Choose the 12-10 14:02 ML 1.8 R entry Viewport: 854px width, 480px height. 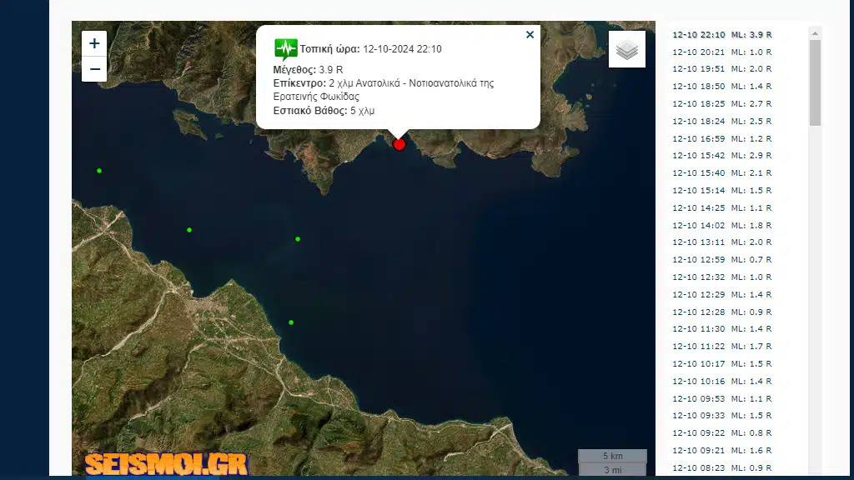tap(721, 225)
